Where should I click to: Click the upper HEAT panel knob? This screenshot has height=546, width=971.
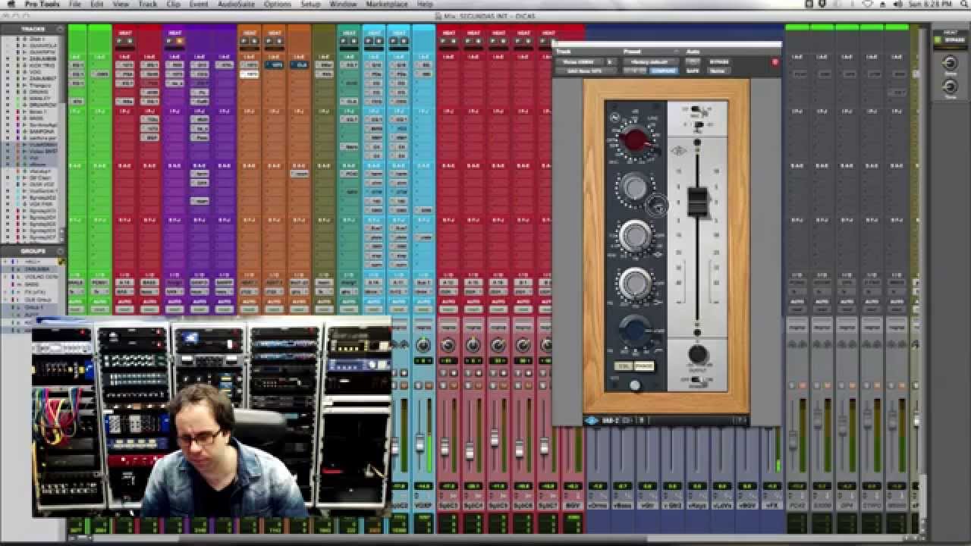pos(950,64)
